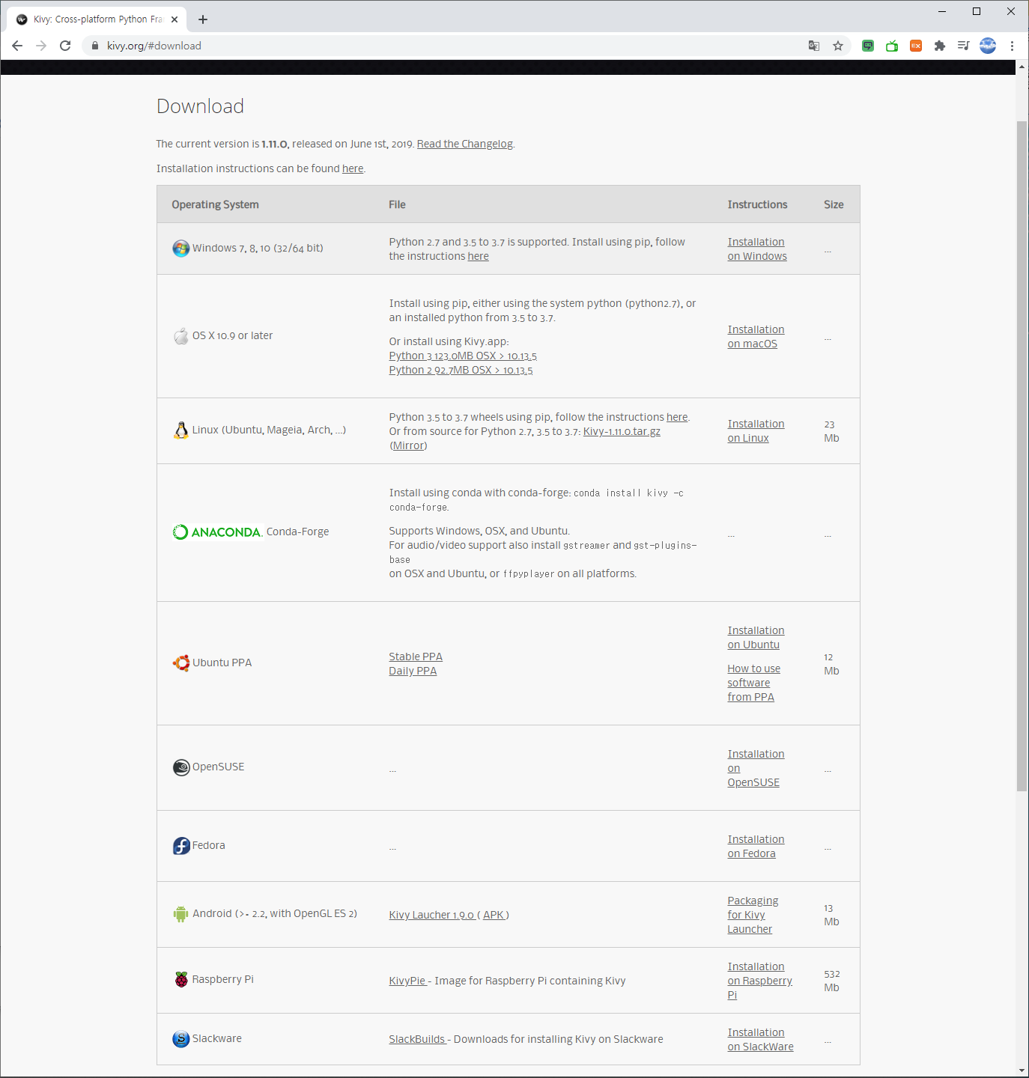Click the scrollbar down arrow
Viewport: 1029px width, 1078px height.
coord(1022,1071)
